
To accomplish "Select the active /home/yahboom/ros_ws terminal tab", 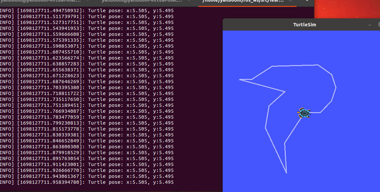I will [243, 1].
